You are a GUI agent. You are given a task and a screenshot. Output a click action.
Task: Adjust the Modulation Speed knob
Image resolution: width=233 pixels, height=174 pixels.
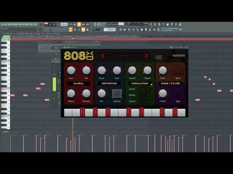click(x=132, y=71)
